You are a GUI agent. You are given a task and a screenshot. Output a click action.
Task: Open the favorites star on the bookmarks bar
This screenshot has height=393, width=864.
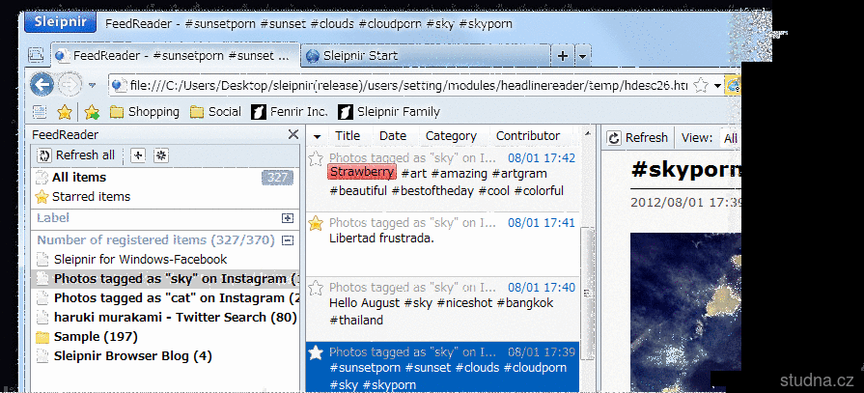pyautogui.click(x=65, y=112)
